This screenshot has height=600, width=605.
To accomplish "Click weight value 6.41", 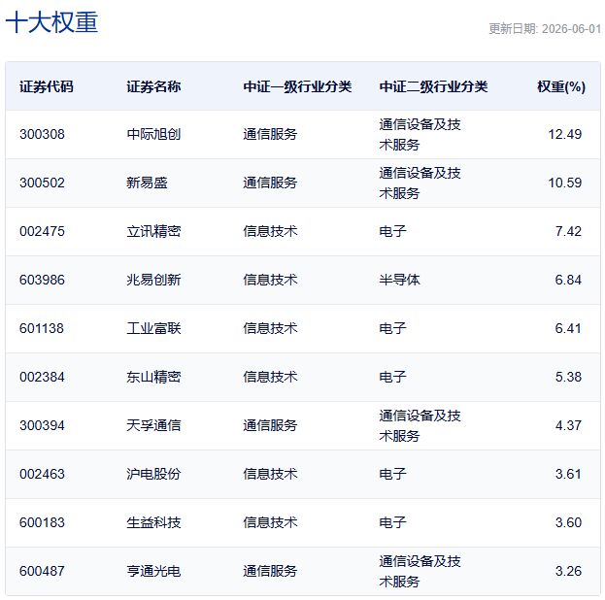I will [568, 329].
